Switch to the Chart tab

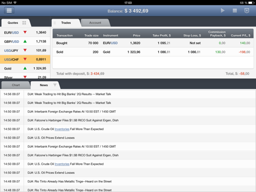(x=16, y=85)
